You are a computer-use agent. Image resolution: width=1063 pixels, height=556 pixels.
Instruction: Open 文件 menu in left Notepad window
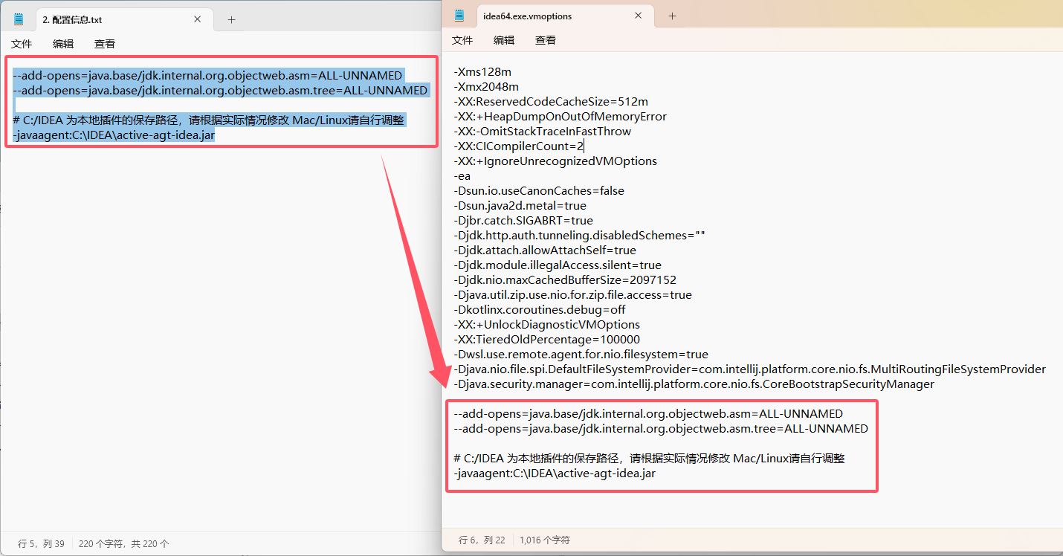click(22, 44)
